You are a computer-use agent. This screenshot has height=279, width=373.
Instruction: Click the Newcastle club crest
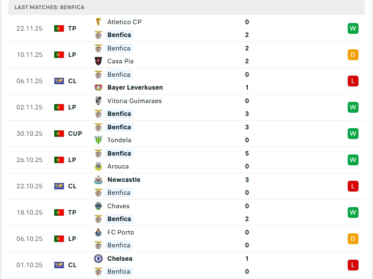coord(98,180)
